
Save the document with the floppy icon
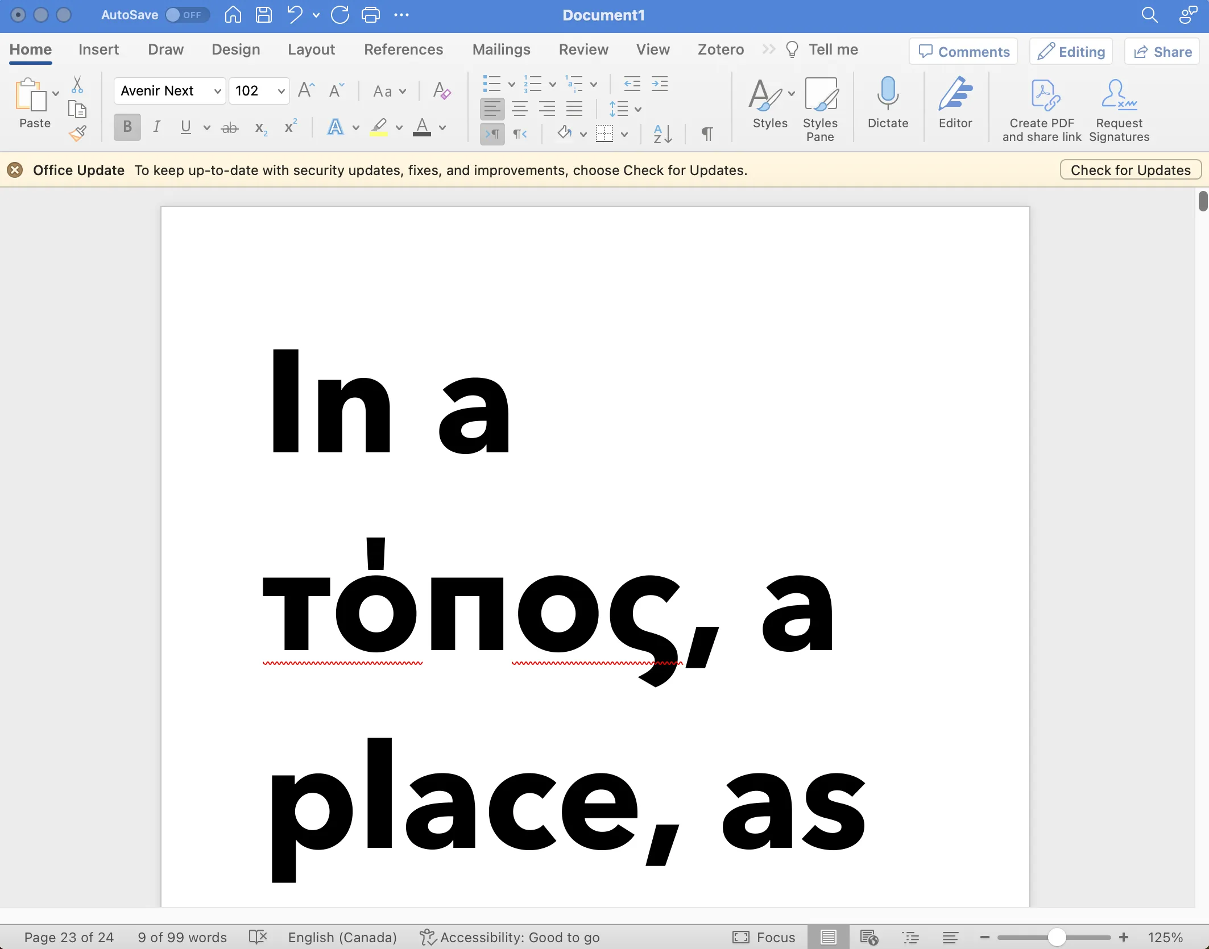tap(264, 15)
